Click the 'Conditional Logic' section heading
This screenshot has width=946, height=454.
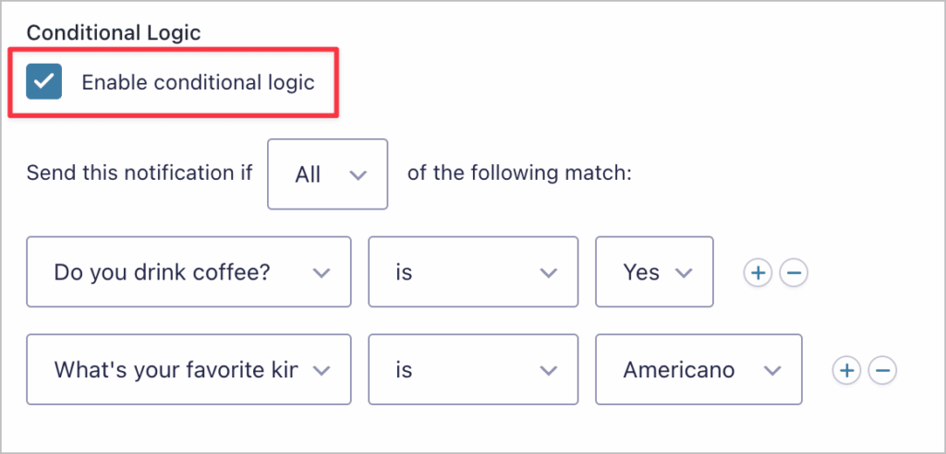pyautogui.click(x=114, y=32)
